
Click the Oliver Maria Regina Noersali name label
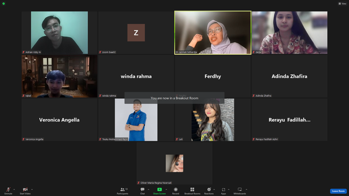pos(156,183)
